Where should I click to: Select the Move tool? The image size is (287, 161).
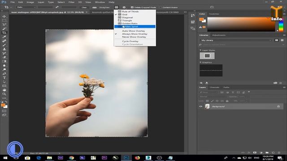coord(4,16)
